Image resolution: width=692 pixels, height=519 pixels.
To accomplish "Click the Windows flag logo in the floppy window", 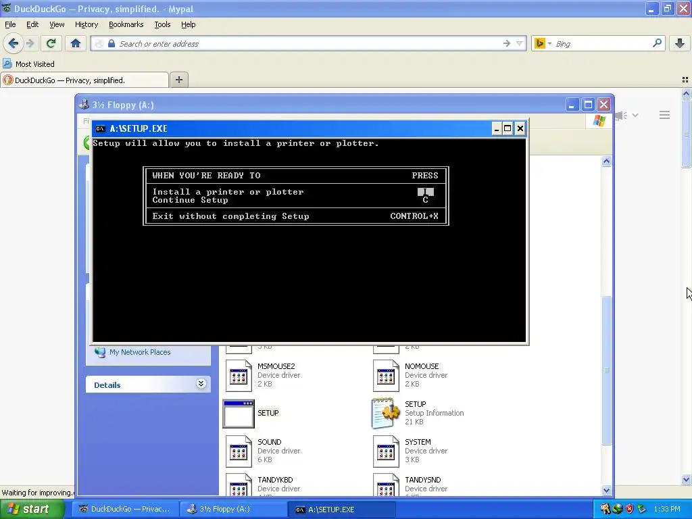I will click(599, 120).
